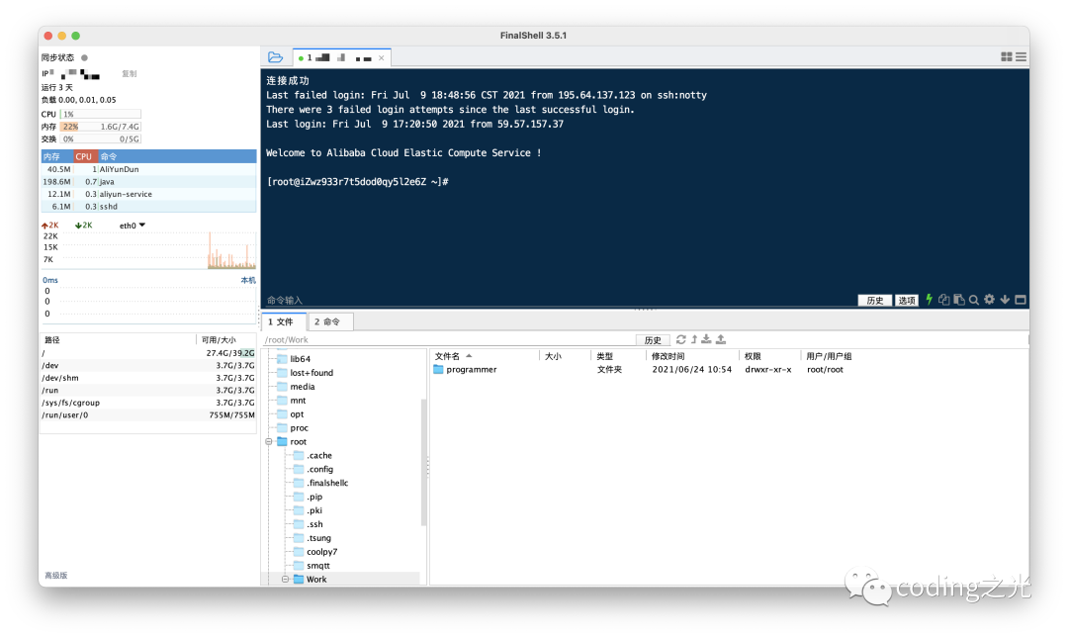Select the smqtt folder in the tree
1068x638 pixels.
point(311,565)
